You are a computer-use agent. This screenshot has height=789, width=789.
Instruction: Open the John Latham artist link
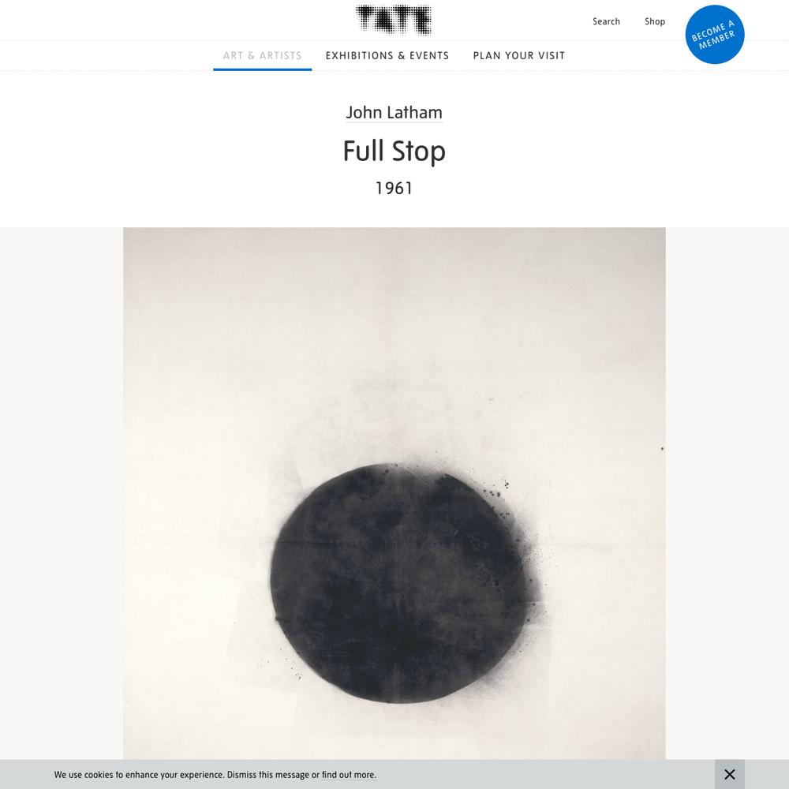coord(394,113)
